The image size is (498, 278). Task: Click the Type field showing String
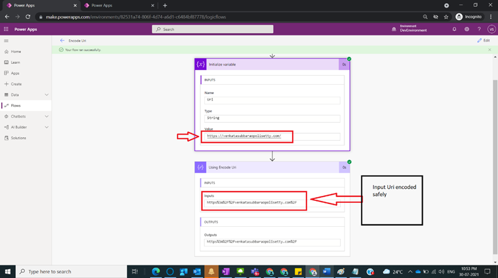click(x=272, y=118)
